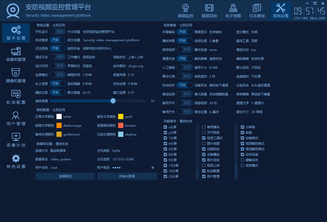Open the 日志查询 log search icon

257,8
